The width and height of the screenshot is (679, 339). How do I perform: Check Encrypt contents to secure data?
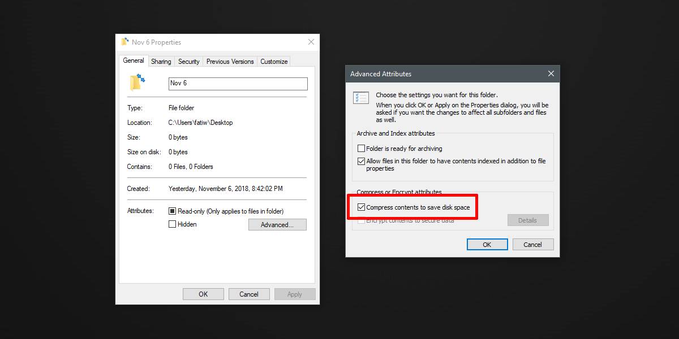tap(361, 220)
